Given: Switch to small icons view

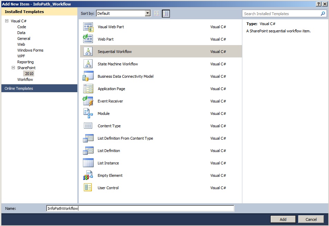Looking at the screenshot, I should click(x=157, y=13).
